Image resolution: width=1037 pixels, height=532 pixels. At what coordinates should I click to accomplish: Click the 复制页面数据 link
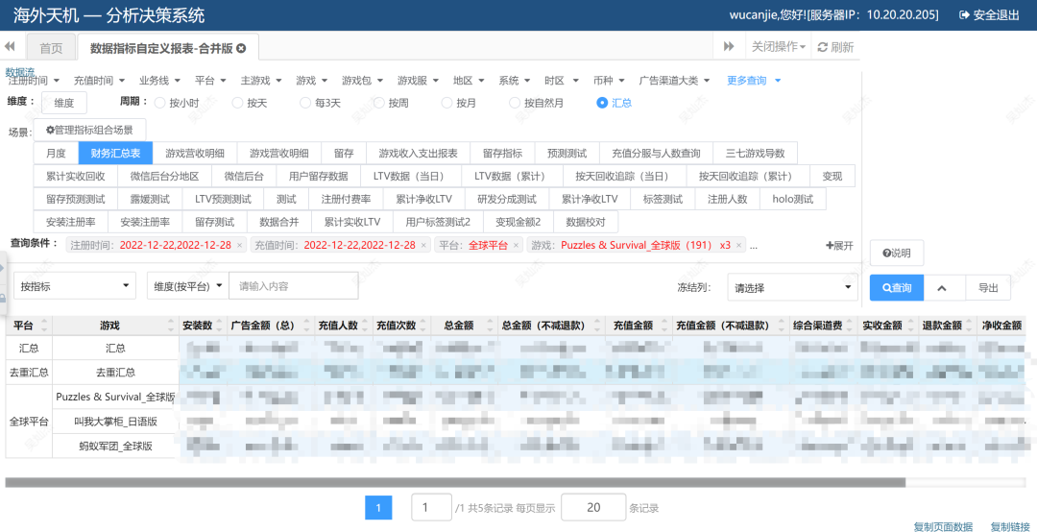click(x=943, y=526)
